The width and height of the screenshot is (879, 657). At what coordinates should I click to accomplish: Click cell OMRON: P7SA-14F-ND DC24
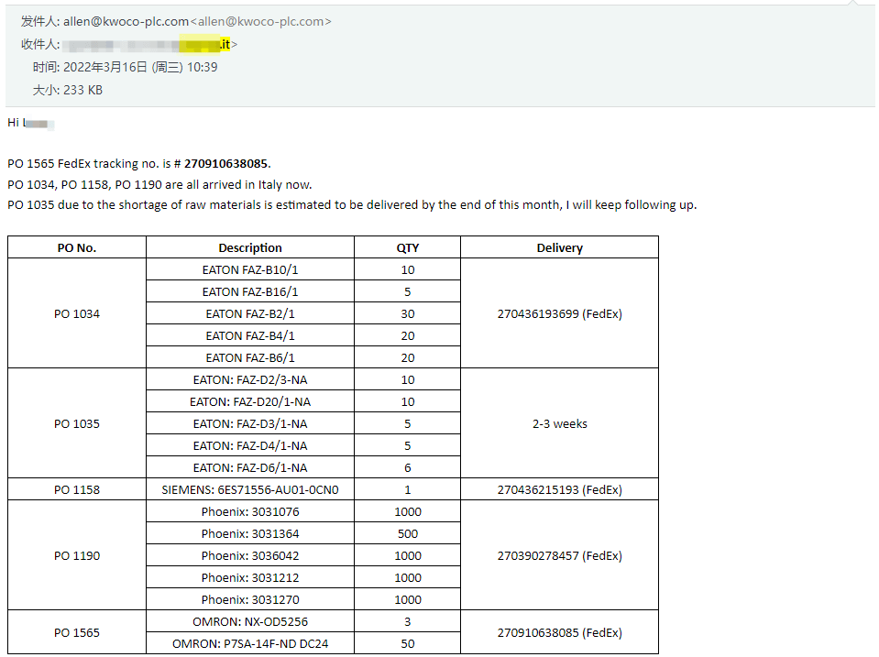tap(250, 643)
